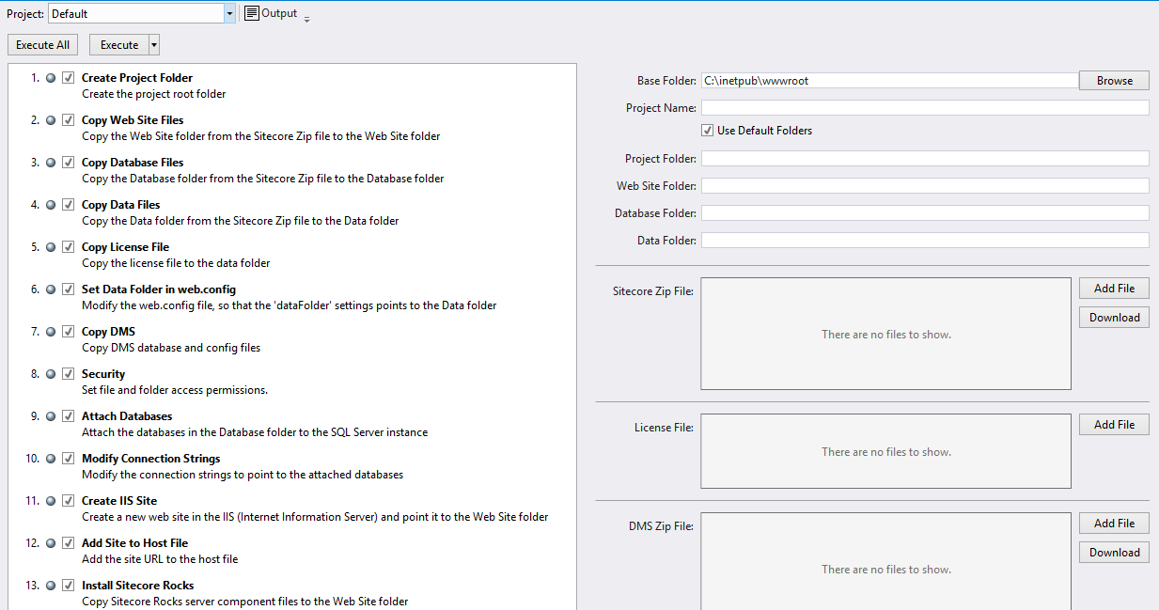Click the status indicator beside Modify Connection Strings
The height and width of the screenshot is (610, 1159).
50,458
